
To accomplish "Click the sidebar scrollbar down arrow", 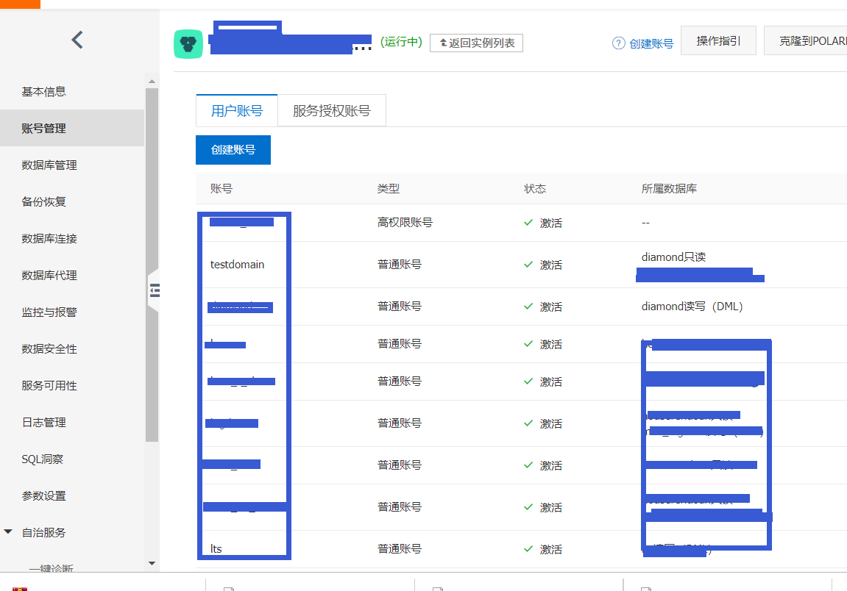I will point(152,563).
